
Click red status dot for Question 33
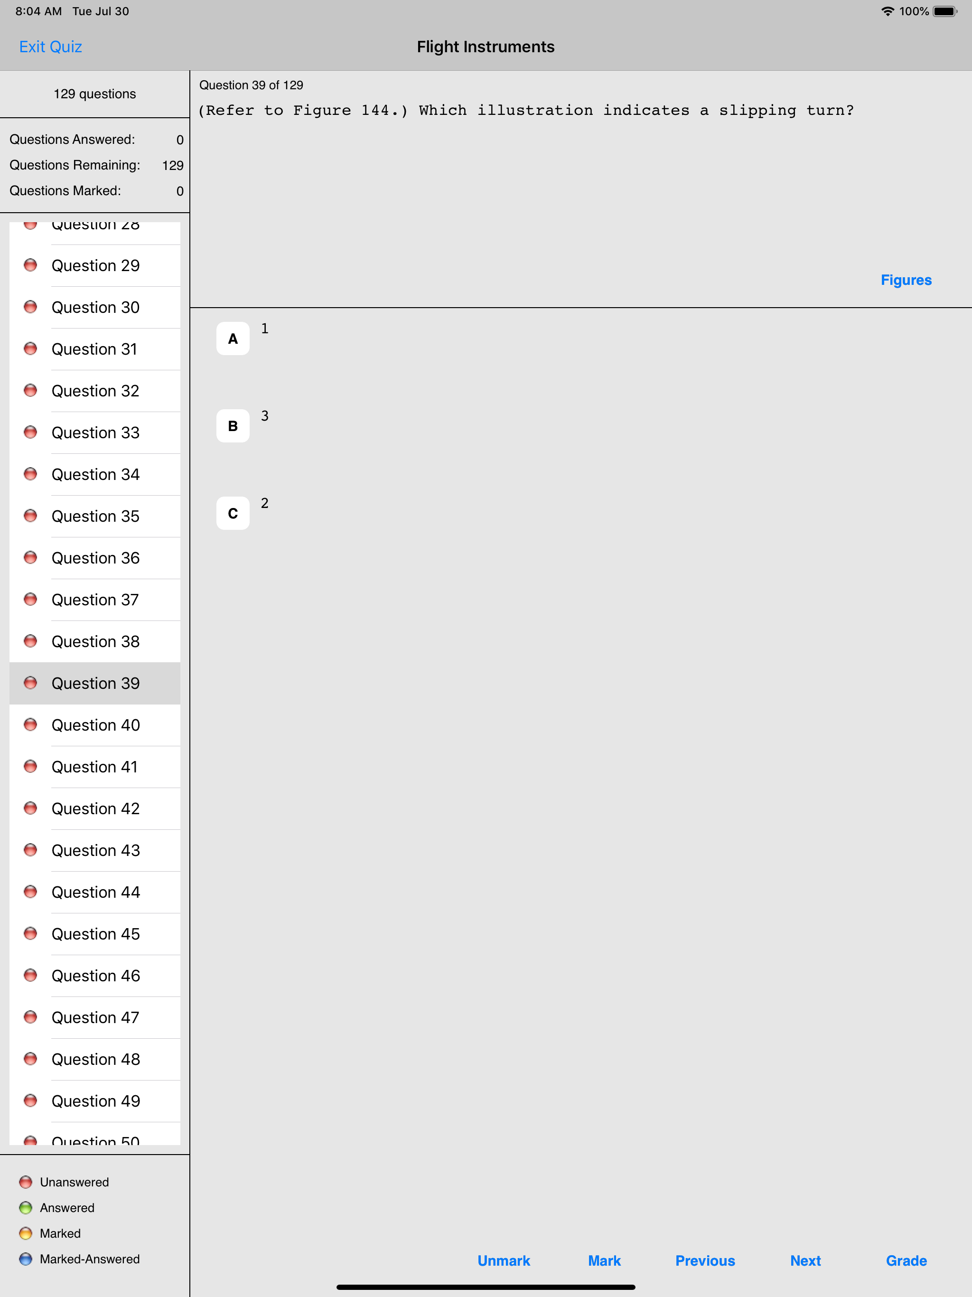point(30,432)
